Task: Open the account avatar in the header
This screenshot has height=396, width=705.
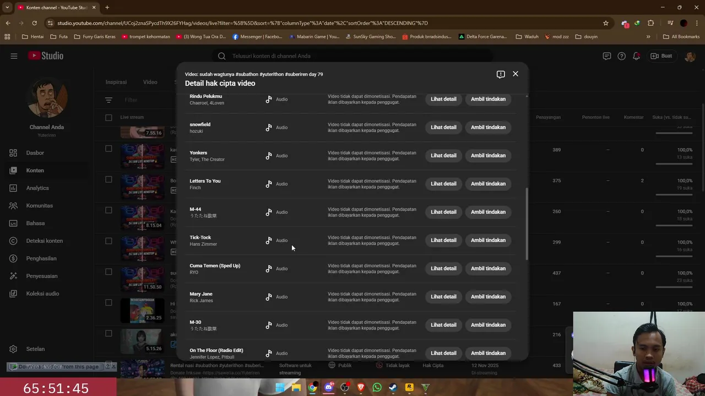Action: pos(690,56)
